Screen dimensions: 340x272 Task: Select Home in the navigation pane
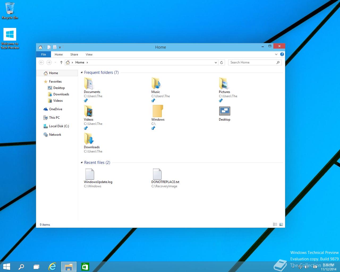click(57, 73)
